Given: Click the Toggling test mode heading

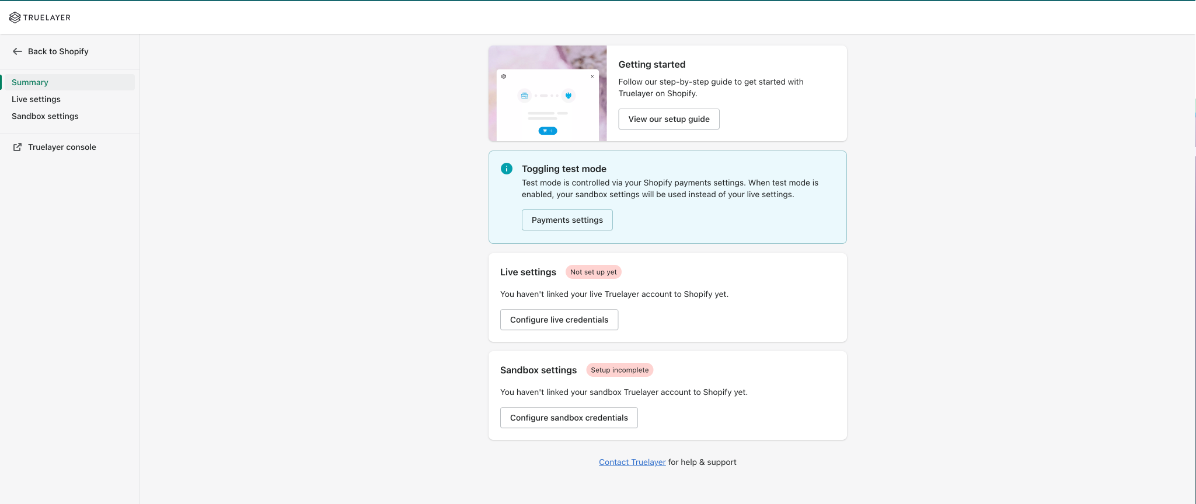Looking at the screenshot, I should [x=564, y=169].
